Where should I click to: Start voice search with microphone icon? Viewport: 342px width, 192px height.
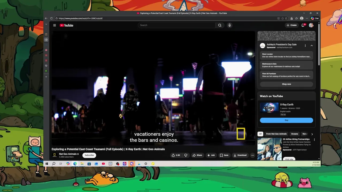click(229, 25)
